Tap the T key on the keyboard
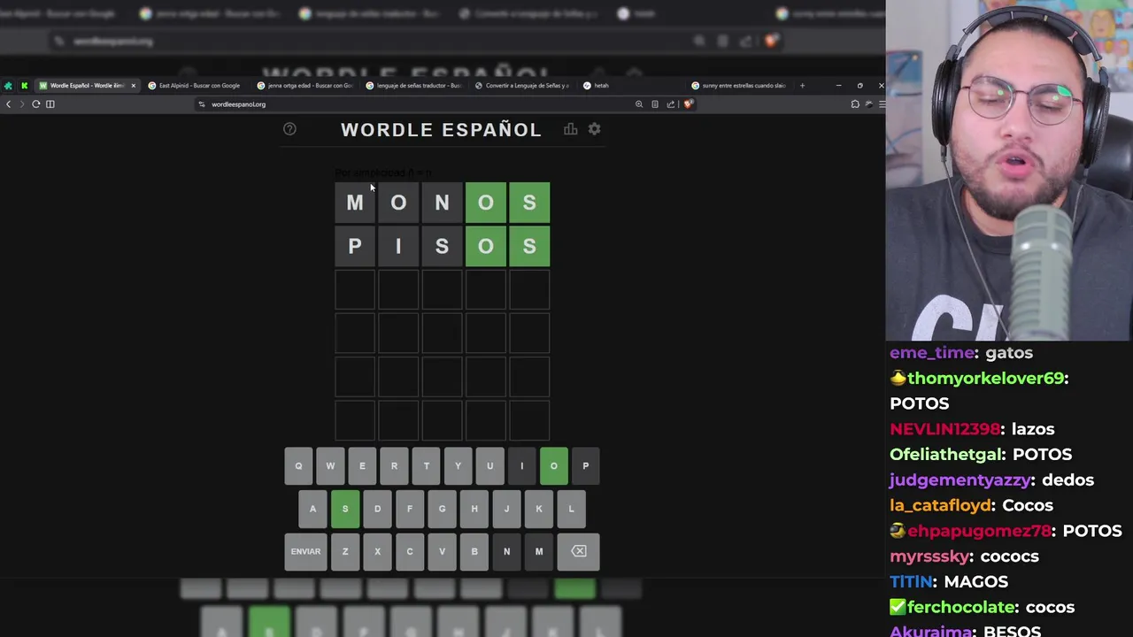The width and height of the screenshot is (1133, 637). (426, 466)
